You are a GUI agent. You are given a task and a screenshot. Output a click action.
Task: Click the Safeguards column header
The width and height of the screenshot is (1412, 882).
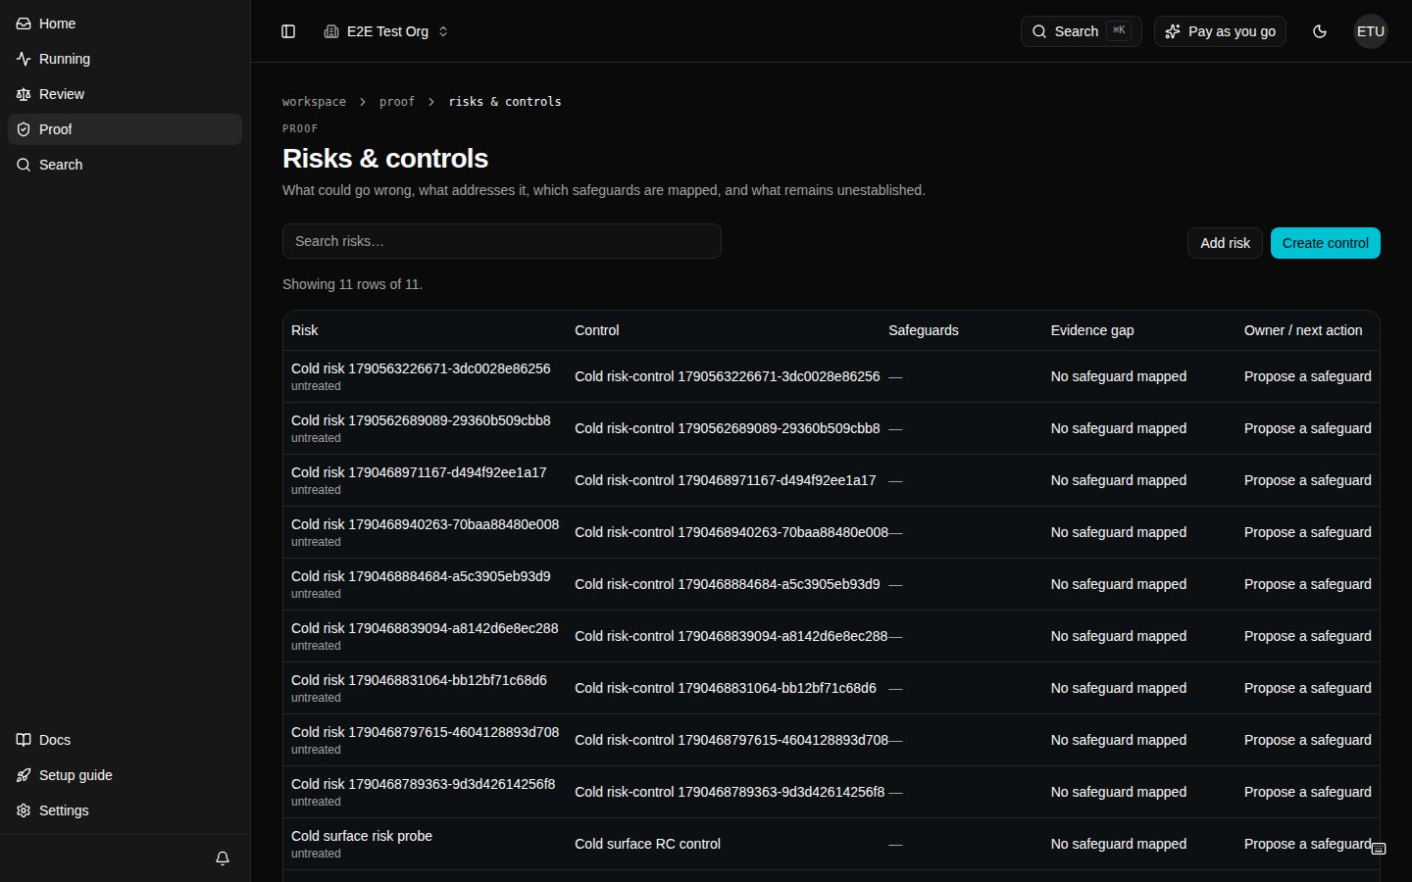[x=924, y=330]
